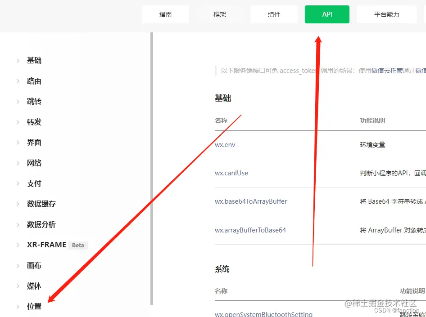426x317 pixels.
Task: Click the 数据缓存 chevron icon
Action: 17,204
